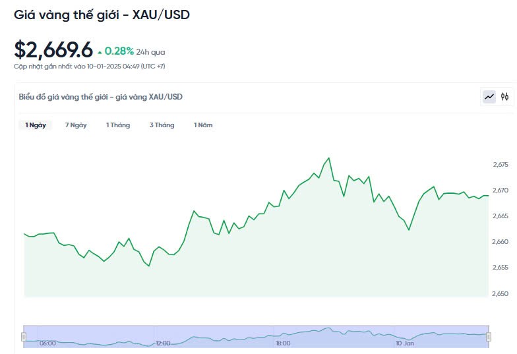Click the green up-arrow change indicator
Screen dimensions: 517x354
(x=100, y=51)
